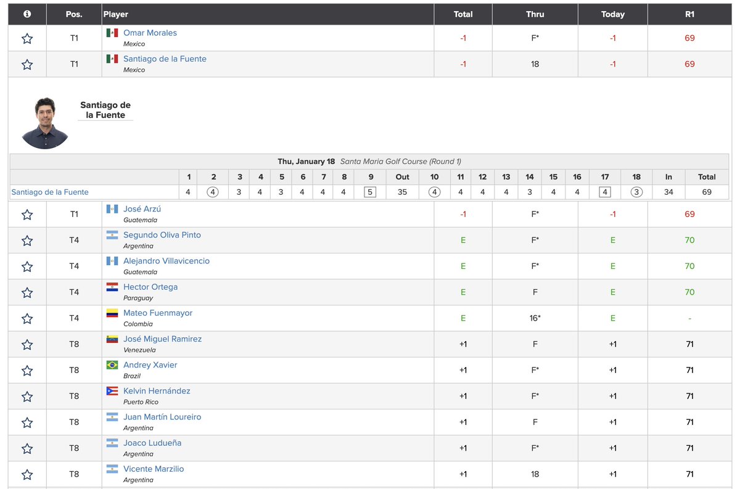Screen dimensions: 740x489
Task: Show Mateo Fuenmayor scorecard
Action: [x=158, y=313]
